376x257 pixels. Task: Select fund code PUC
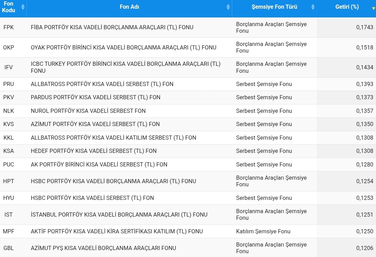pos(9,165)
